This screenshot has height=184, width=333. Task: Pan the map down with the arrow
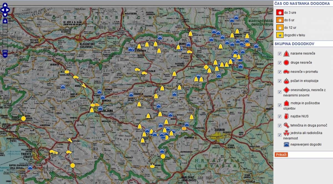[x=5, y=15]
